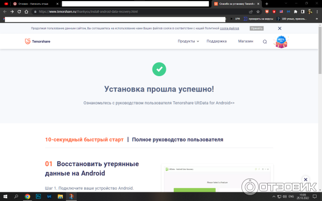Open the Магазин menu item

(246, 41)
